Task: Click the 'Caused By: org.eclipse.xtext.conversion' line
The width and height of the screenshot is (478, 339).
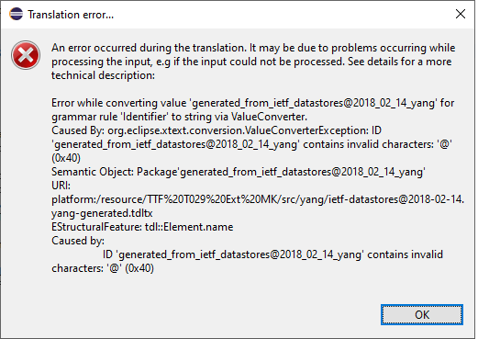Action: (217, 130)
